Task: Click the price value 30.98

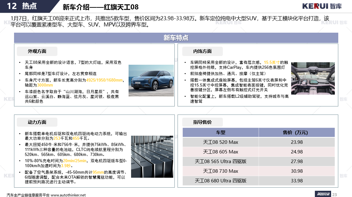Action: coord(297,171)
